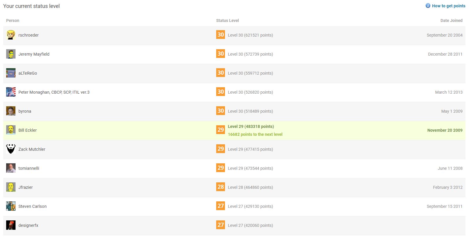Click Level 27 (429130 points) text

pyautogui.click(x=250, y=206)
